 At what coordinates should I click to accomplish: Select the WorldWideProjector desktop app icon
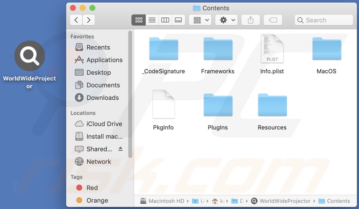(x=30, y=56)
